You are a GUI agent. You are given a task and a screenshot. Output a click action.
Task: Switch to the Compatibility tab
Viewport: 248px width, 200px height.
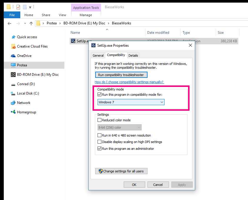tap(116, 55)
